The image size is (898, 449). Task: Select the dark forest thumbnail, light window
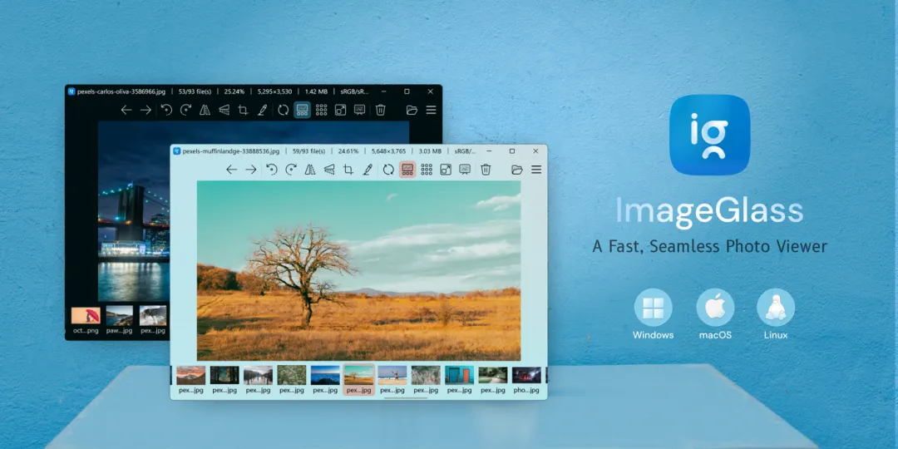(x=224, y=380)
